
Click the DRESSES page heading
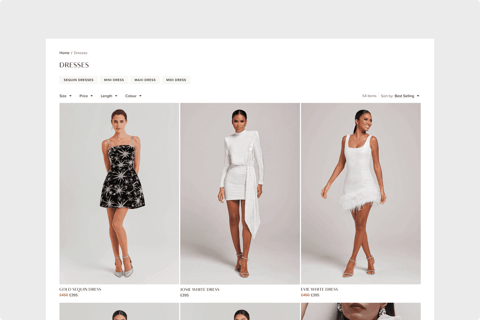pos(74,65)
